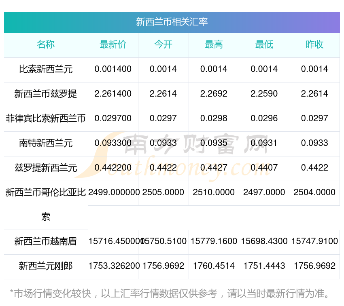Image resolution: width=344 pixels, height=306 pixels.
Task: Click the previous close 2504.0000
Action: (x=314, y=192)
